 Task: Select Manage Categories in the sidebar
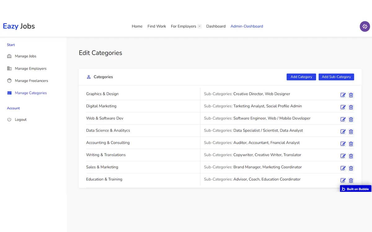(x=31, y=93)
